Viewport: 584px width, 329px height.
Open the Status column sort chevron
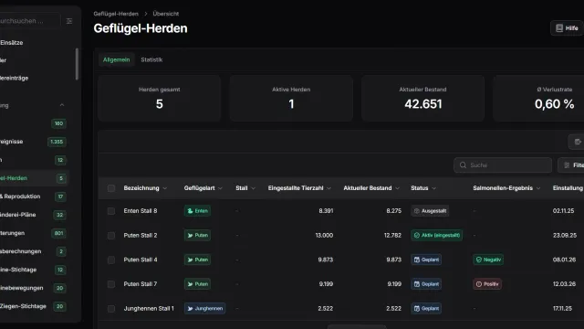pyautogui.click(x=434, y=188)
